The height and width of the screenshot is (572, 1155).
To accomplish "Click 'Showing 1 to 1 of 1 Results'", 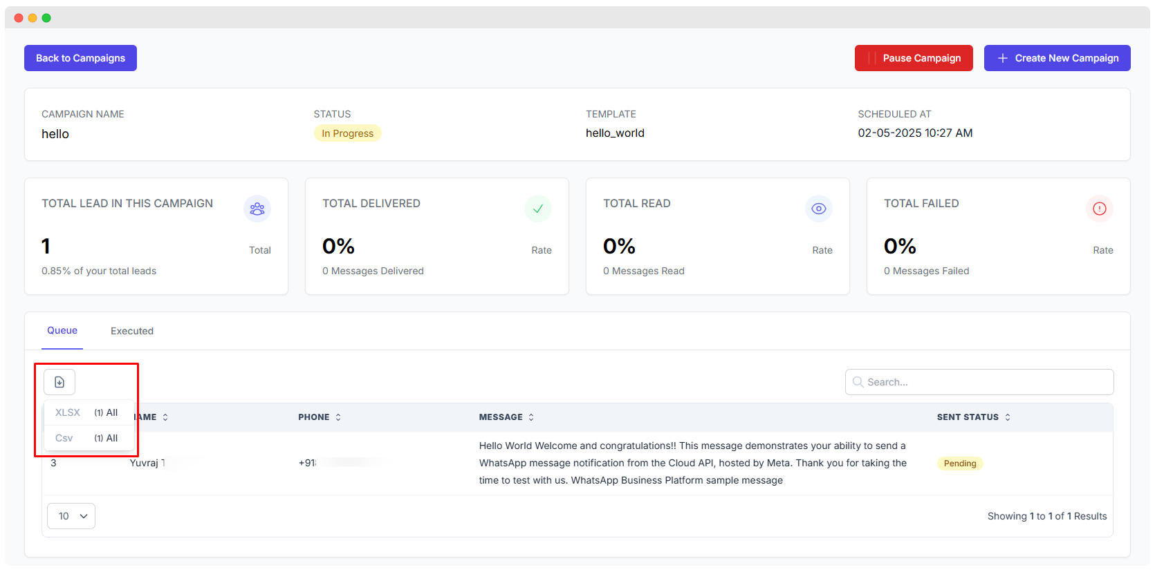I will coord(1047,516).
